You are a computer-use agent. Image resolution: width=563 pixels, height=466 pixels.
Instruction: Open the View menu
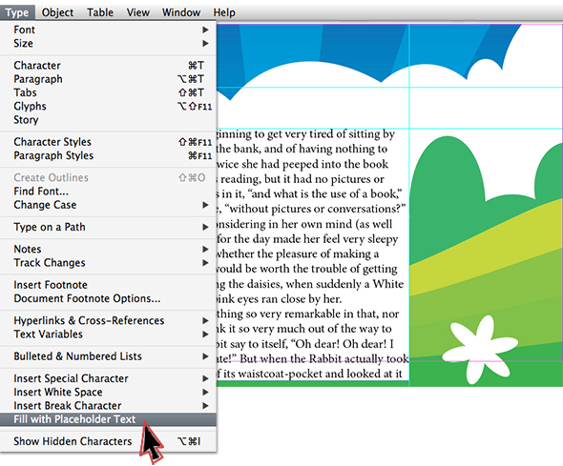click(x=137, y=12)
